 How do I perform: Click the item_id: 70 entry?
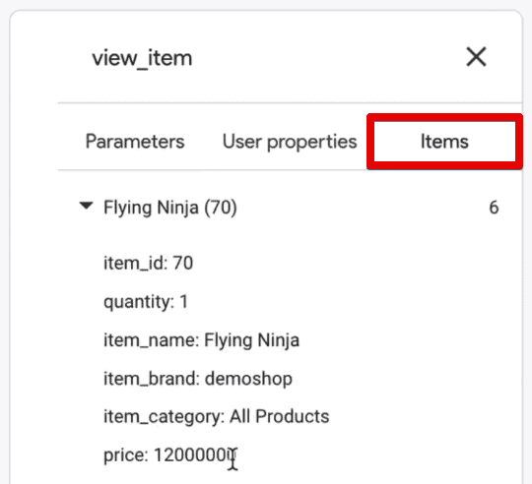149,263
